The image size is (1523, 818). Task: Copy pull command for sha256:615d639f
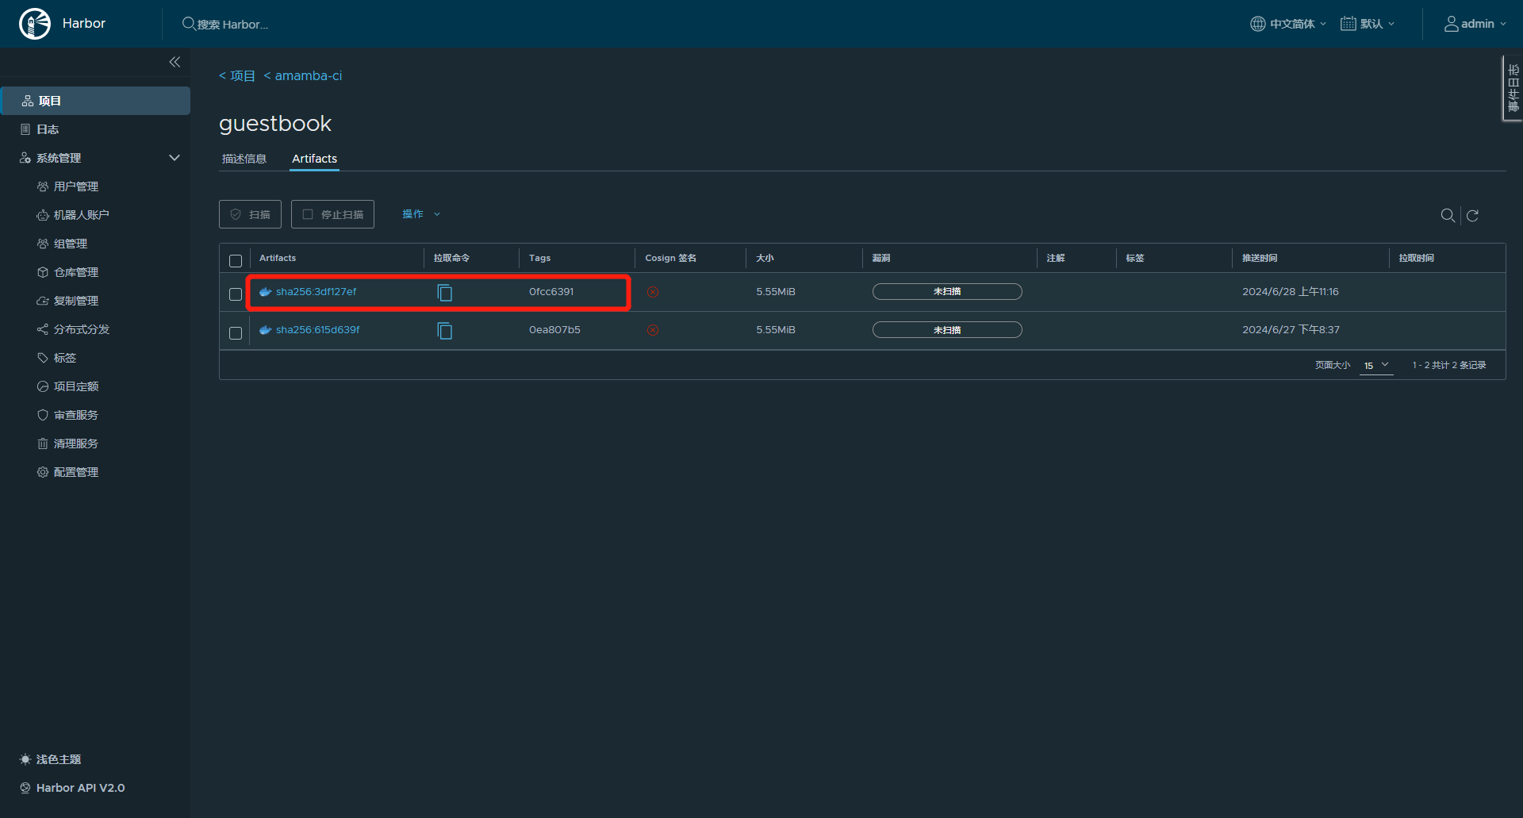pyautogui.click(x=445, y=331)
